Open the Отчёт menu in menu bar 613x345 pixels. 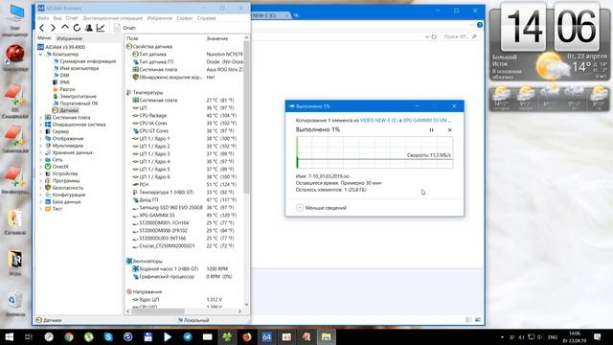pyautogui.click(x=73, y=18)
